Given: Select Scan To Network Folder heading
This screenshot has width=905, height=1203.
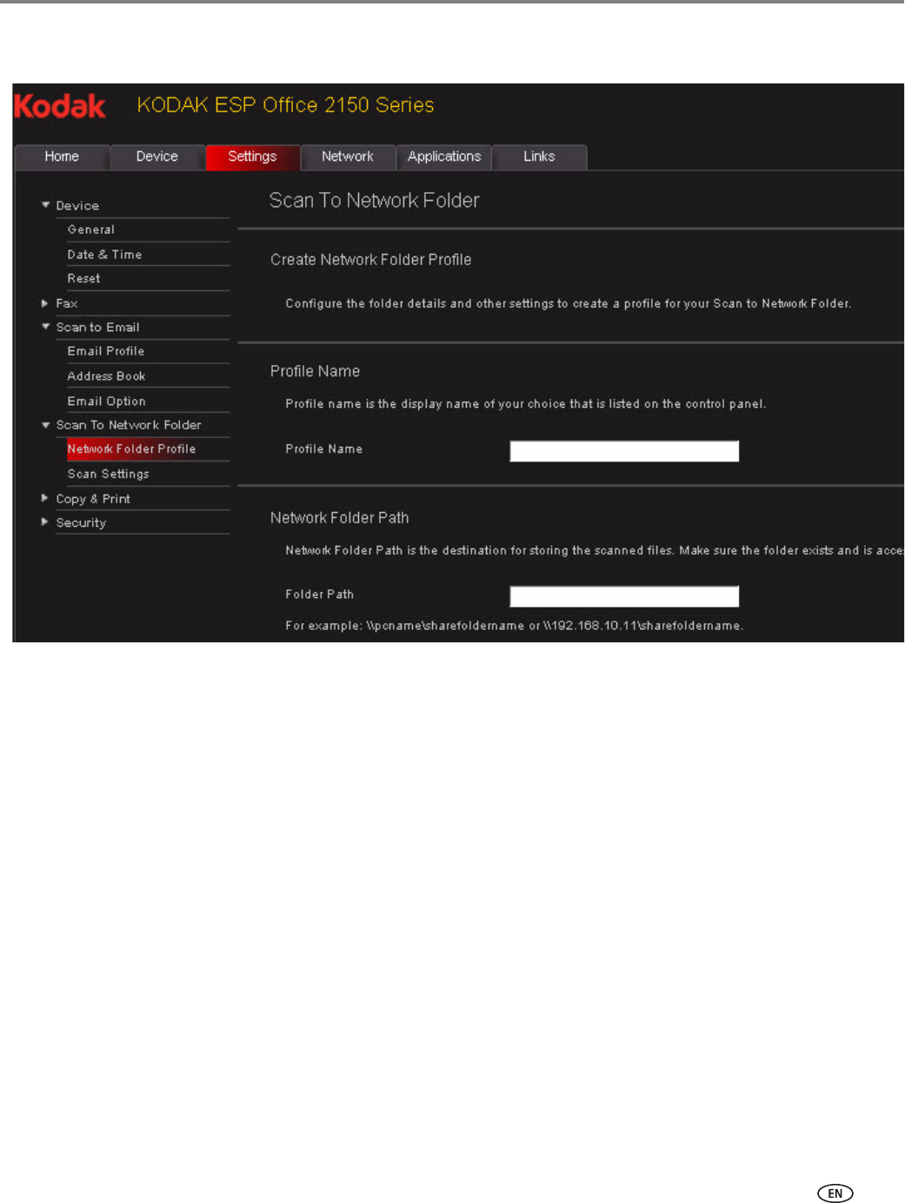Looking at the screenshot, I should click(x=129, y=425).
